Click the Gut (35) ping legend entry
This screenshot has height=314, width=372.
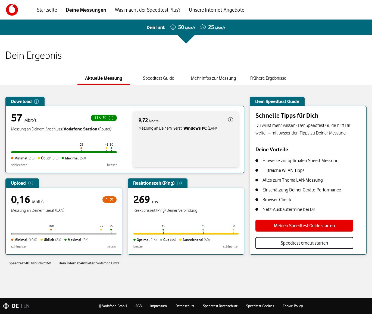[168, 240]
